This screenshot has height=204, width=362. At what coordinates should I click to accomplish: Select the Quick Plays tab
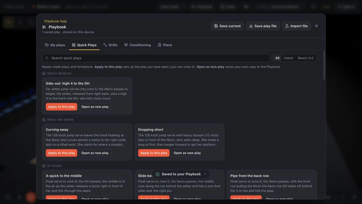coord(84,45)
